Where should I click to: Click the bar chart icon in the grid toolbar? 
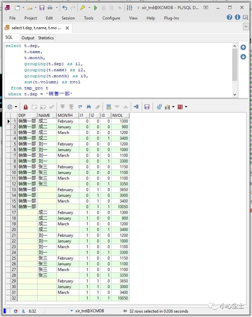pyautogui.click(x=167, y=107)
